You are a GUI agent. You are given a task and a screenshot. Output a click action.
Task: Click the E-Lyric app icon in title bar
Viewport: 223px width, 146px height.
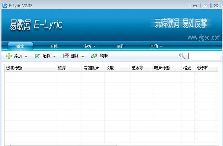pyautogui.click(x=5, y=5)
